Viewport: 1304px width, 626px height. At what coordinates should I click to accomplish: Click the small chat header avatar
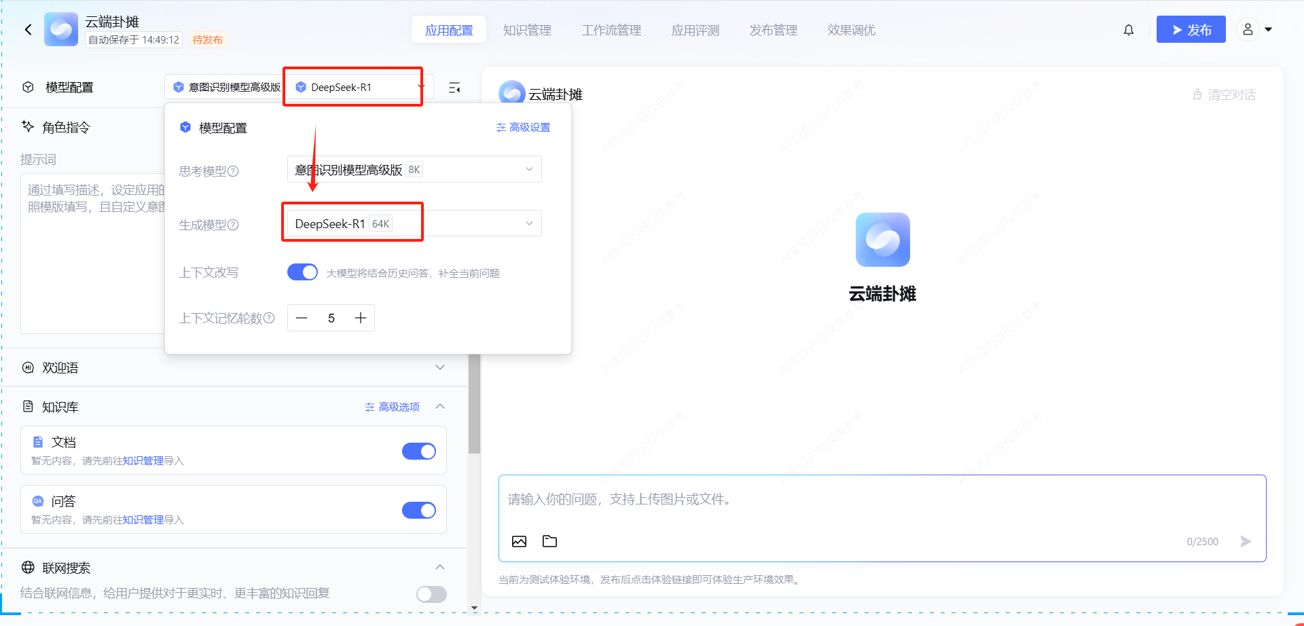[x=511, y=93]
